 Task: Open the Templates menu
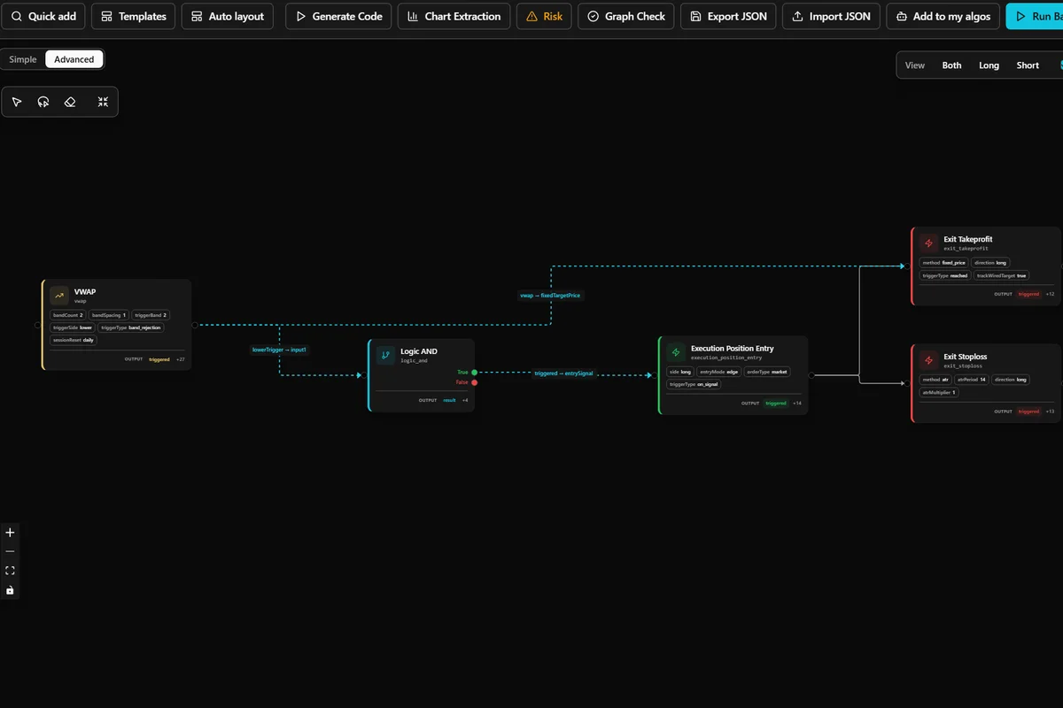coord(133,16)
